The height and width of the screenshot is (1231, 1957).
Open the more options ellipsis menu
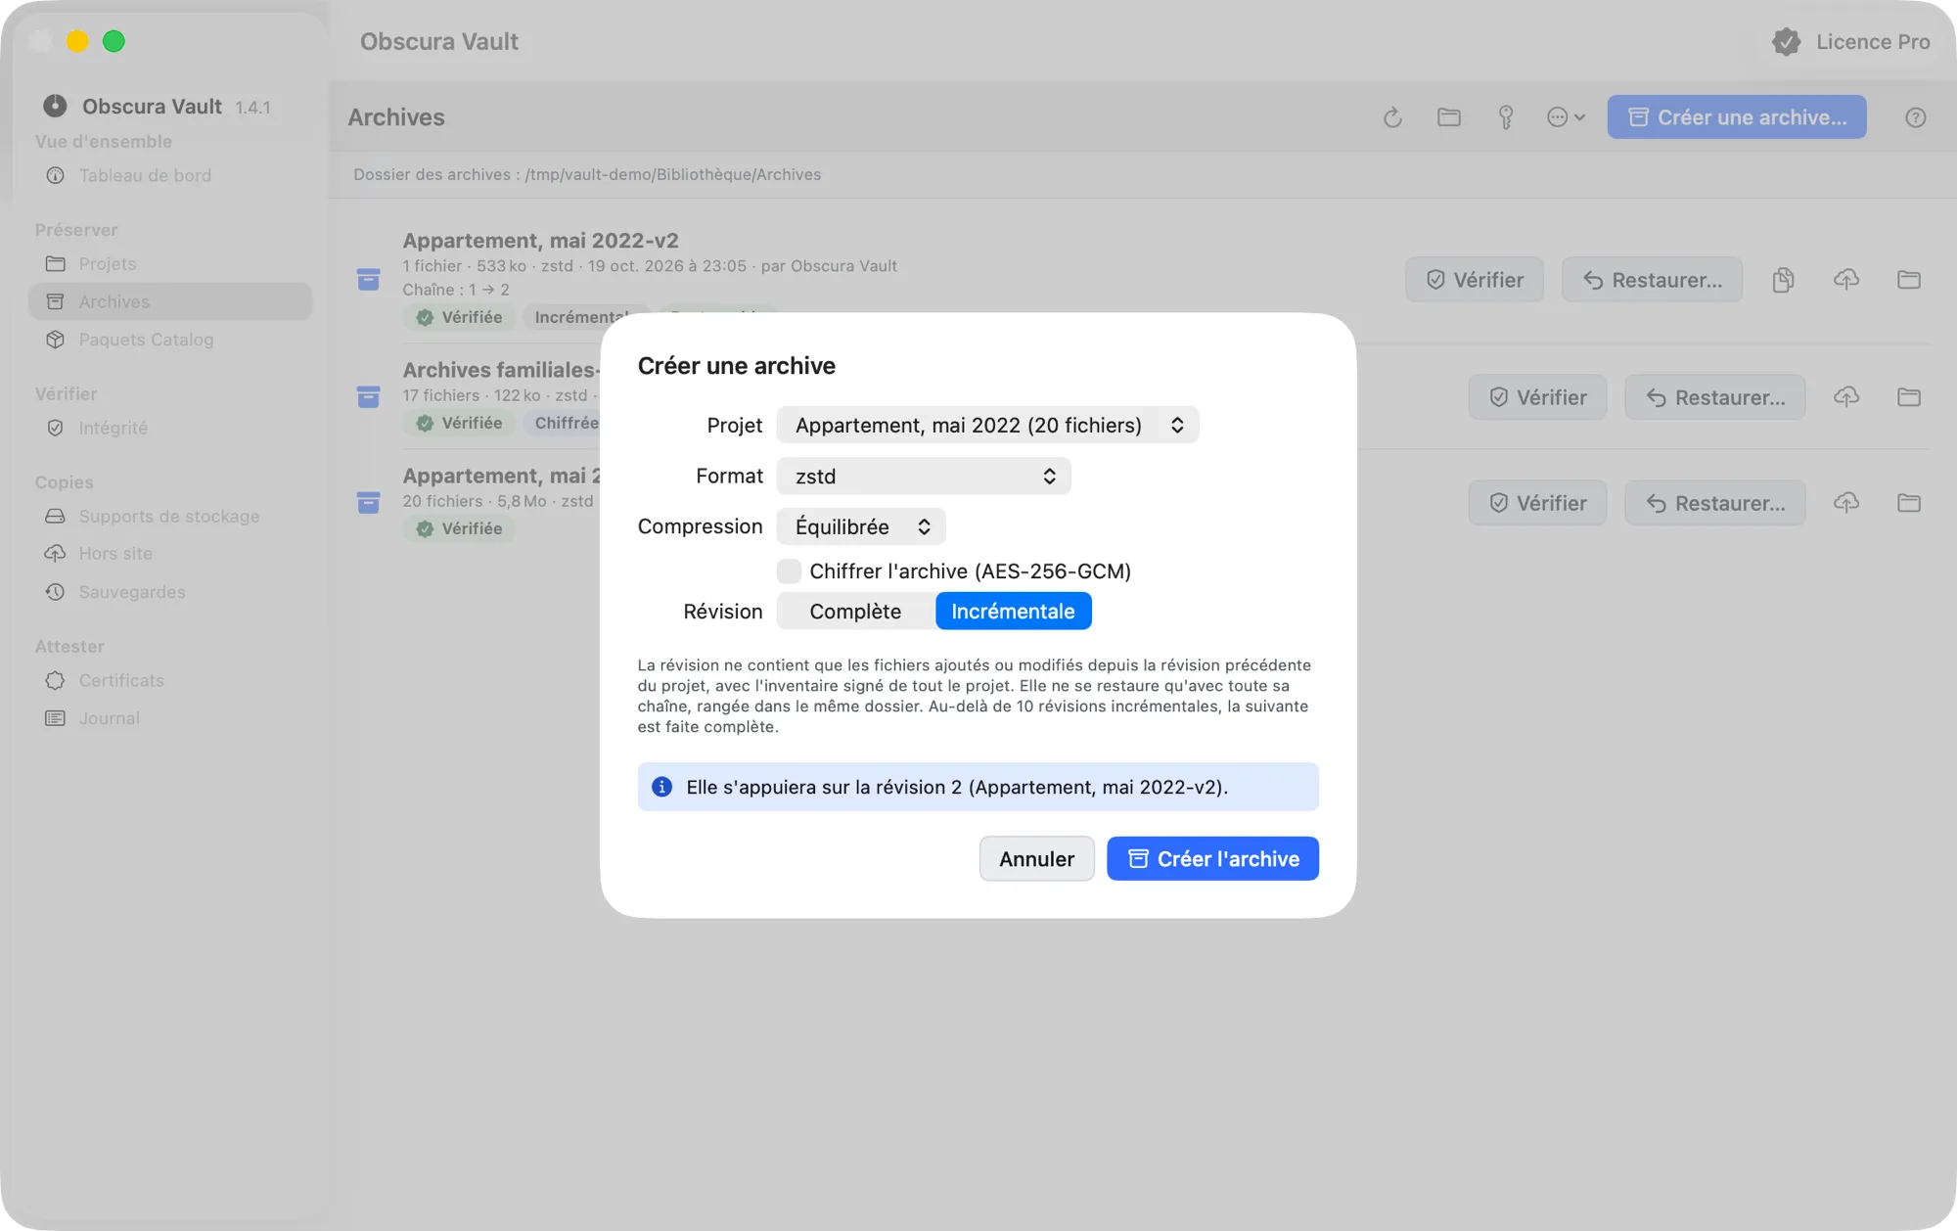pos(1566,117)
